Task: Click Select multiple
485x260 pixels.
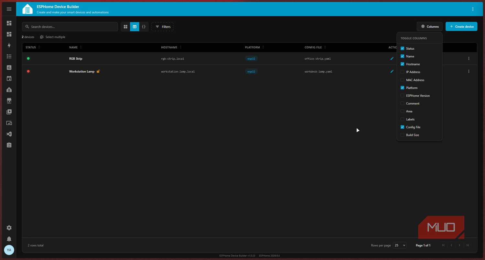Action: 53,37
